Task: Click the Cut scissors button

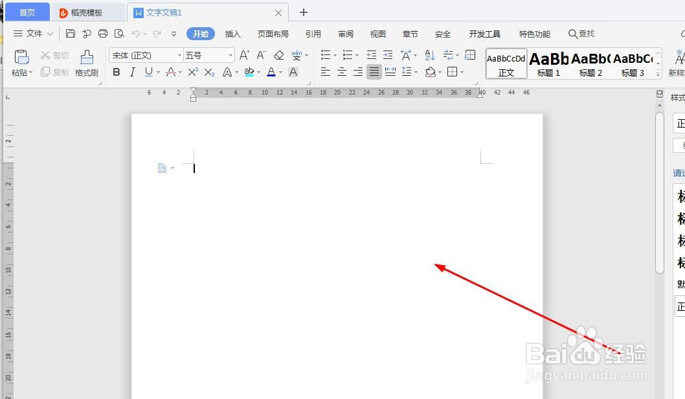Action: point(54,55)
